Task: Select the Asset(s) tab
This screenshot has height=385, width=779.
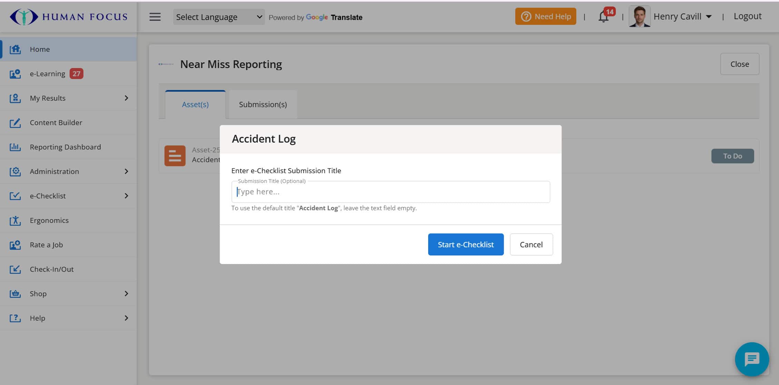Action: click(x=195, y=105)
